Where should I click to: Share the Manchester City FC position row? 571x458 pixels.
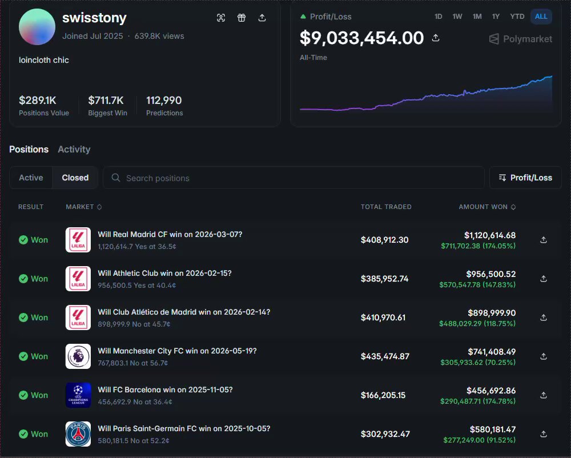click(x=544, y=356)
